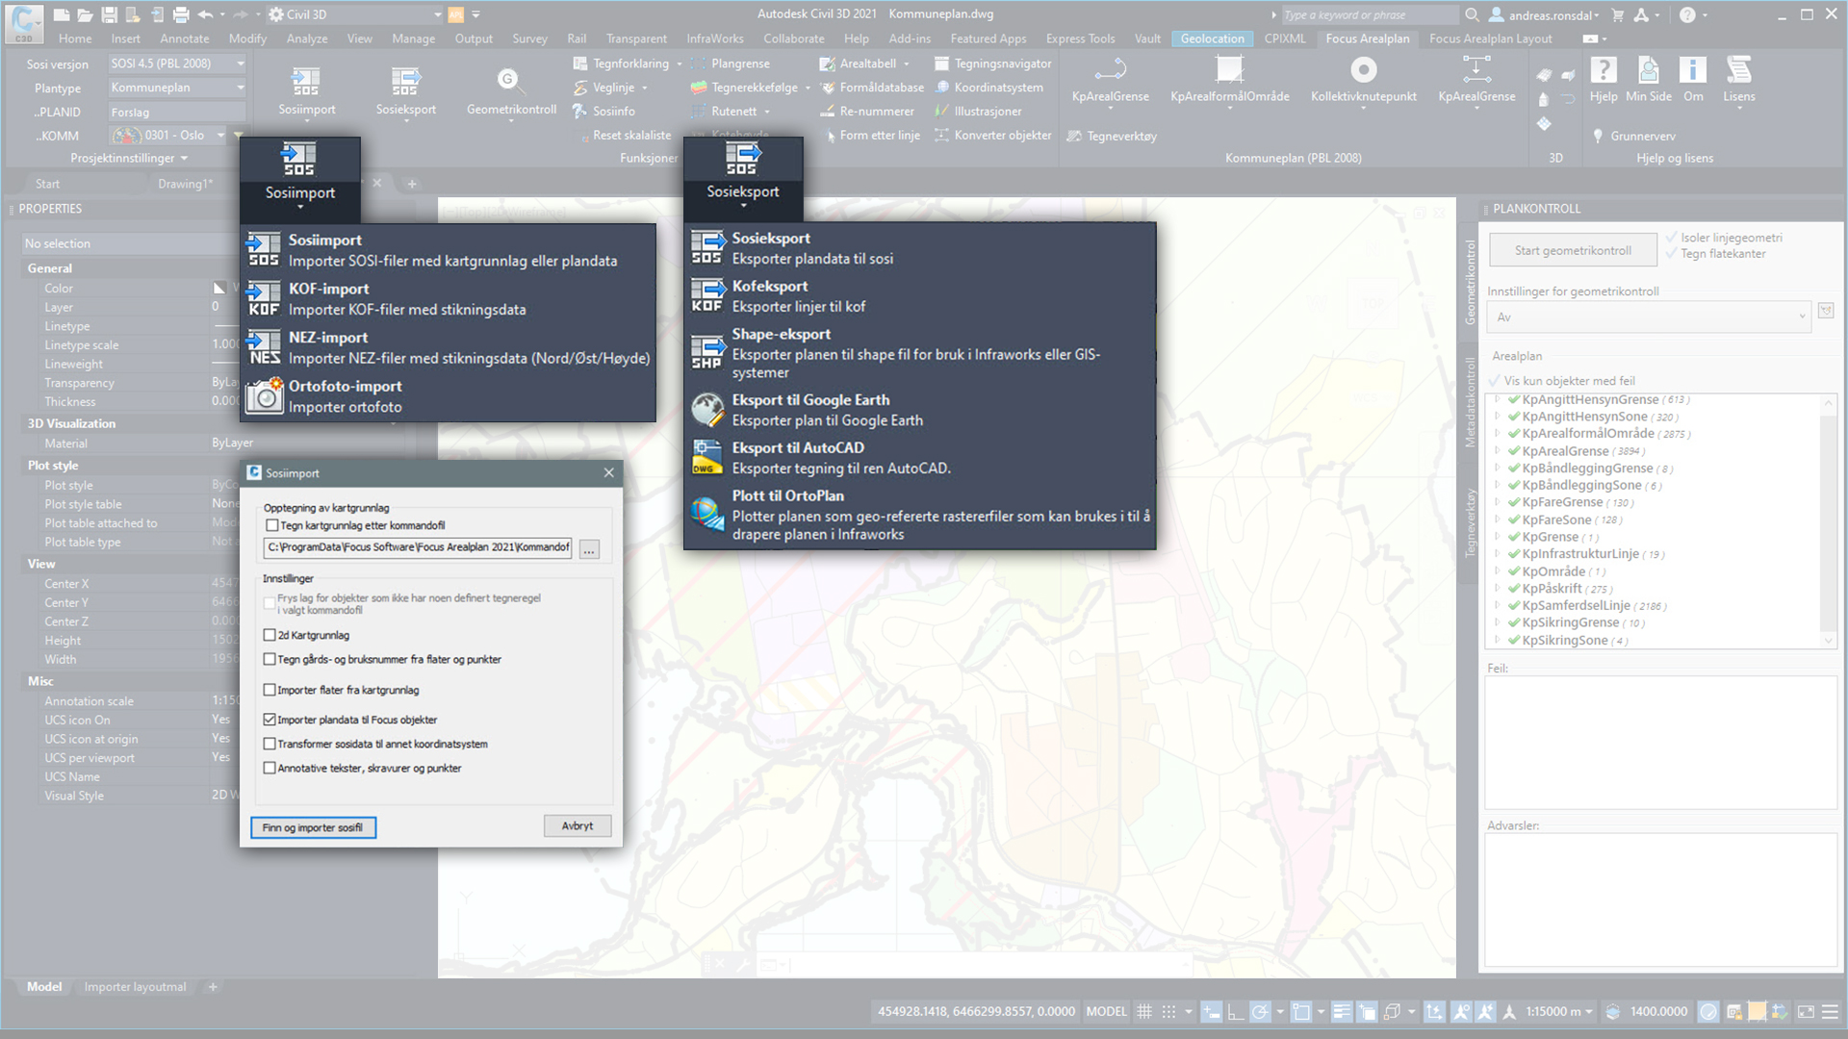1848x1039 pixels.
Task: Toggle the drawing grid status icon
Action: 1144,1011
